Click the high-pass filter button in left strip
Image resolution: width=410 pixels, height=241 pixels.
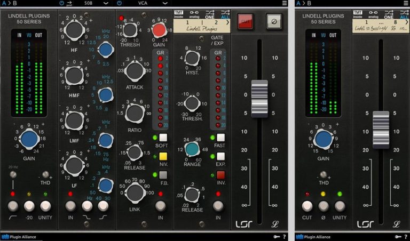tap(13, 206)
